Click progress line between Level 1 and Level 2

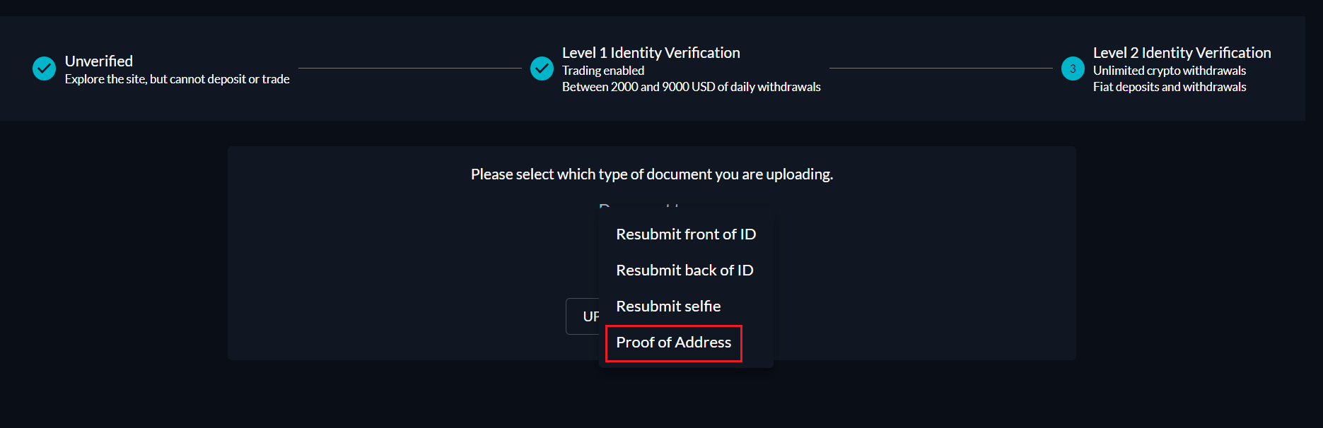coord(940,69)
